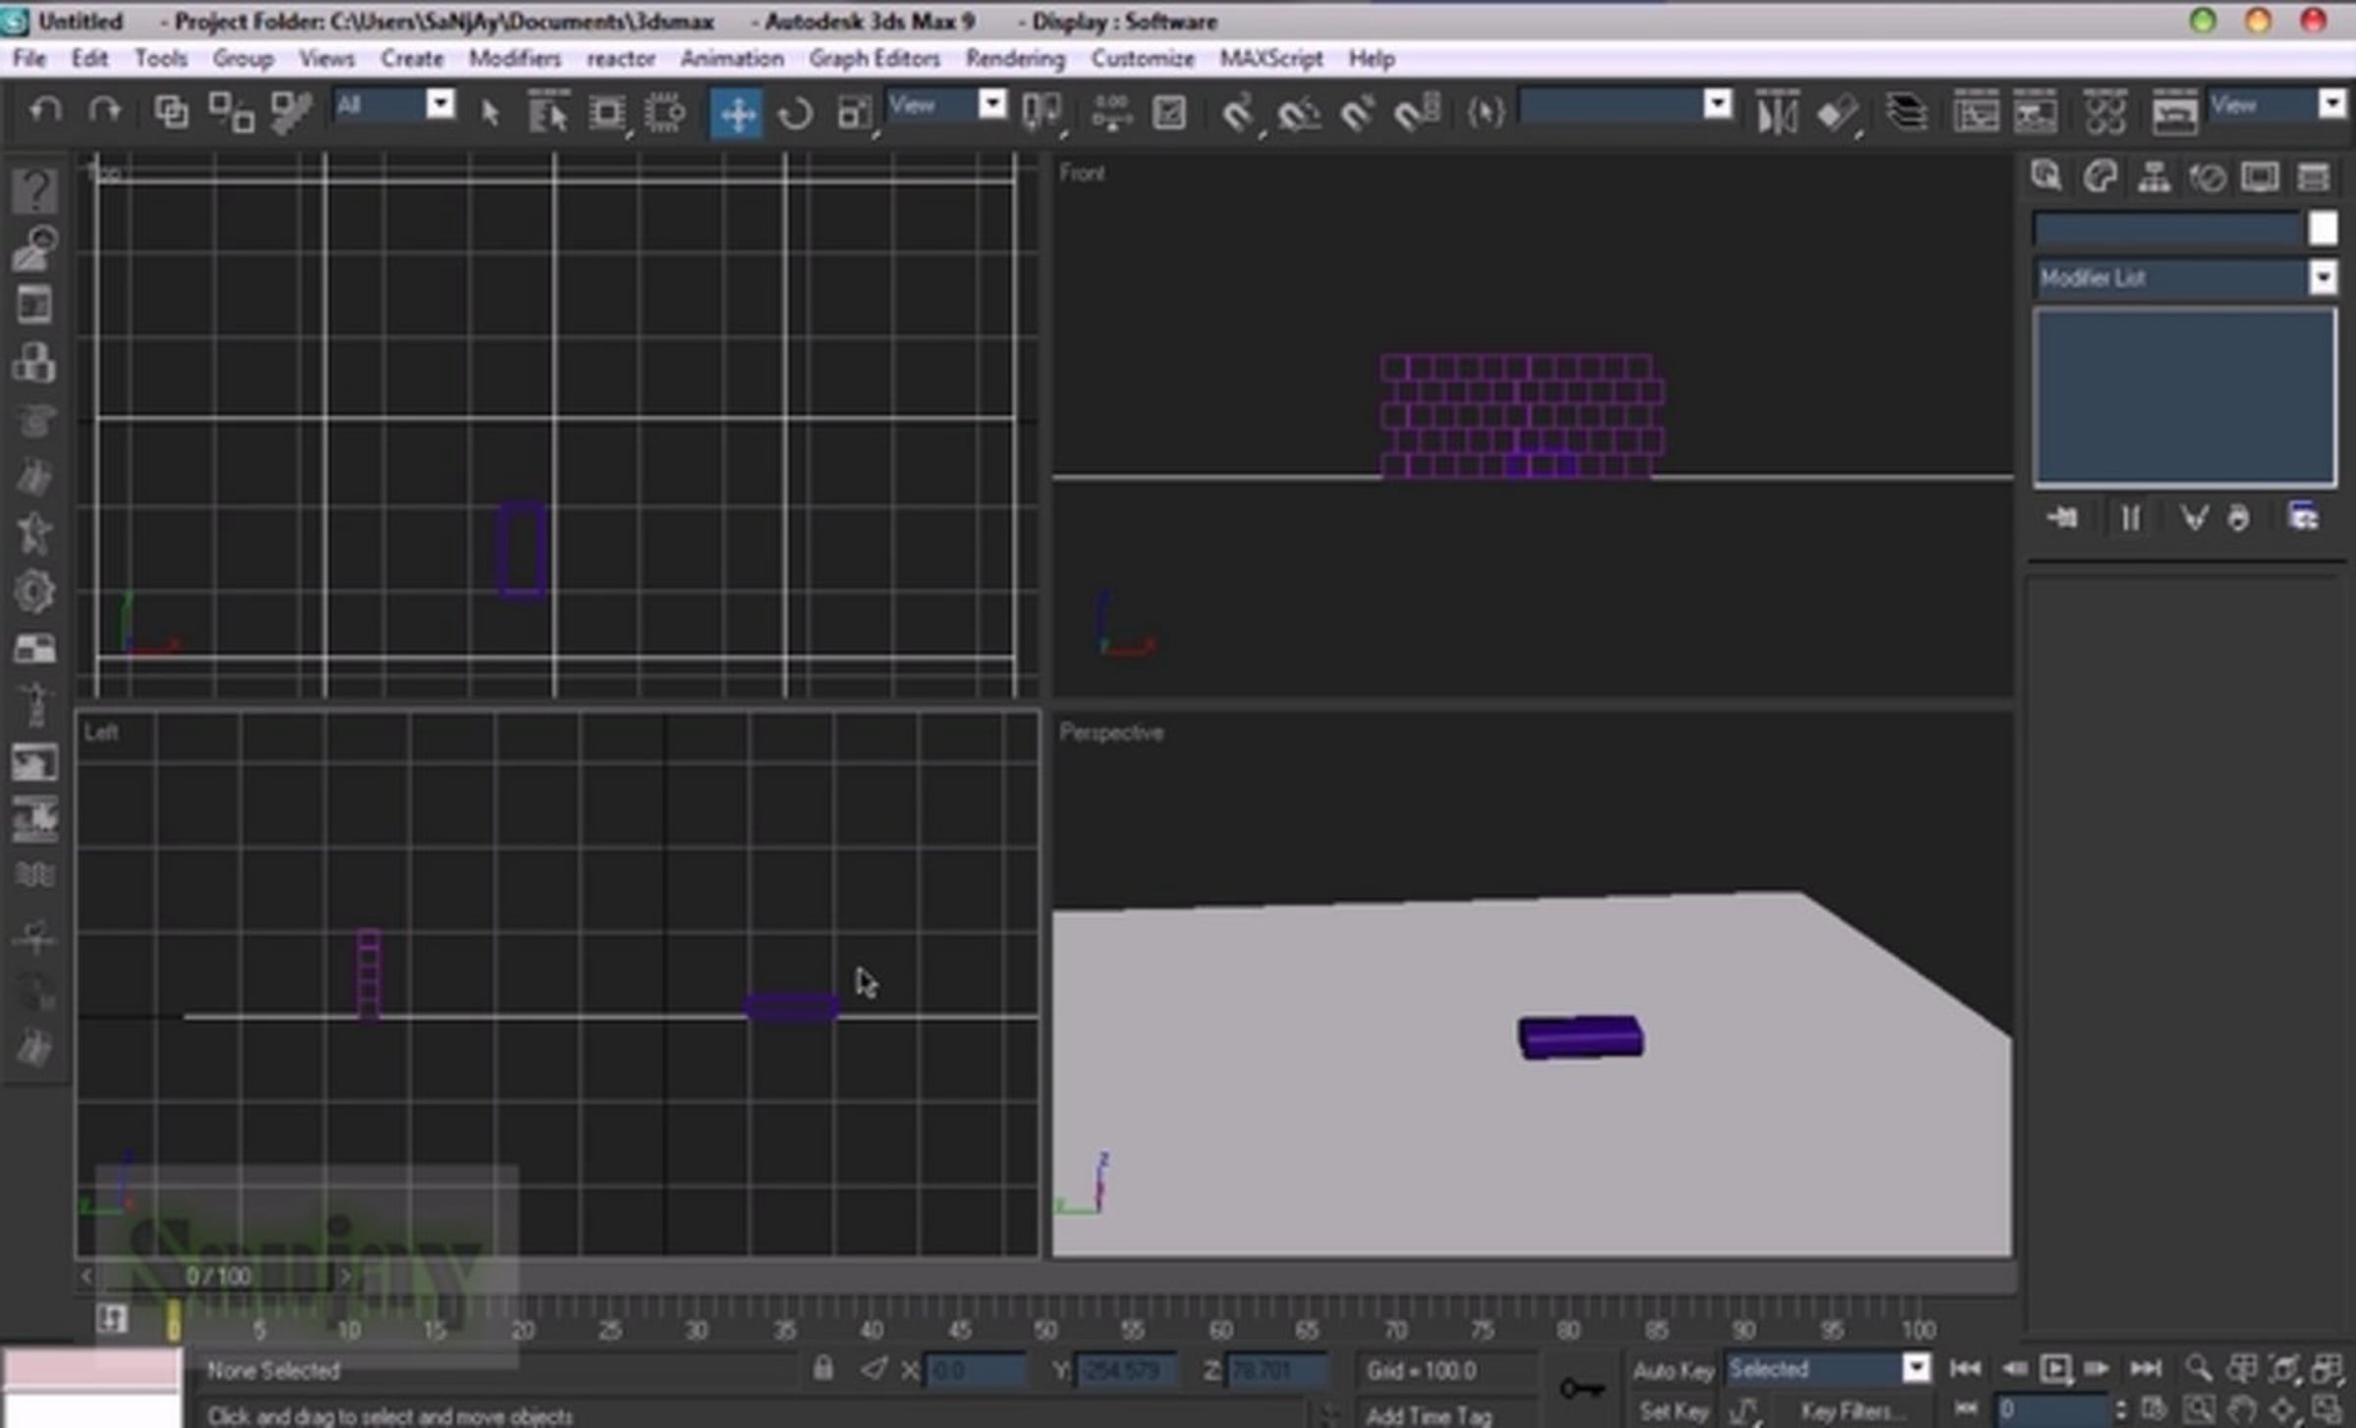Click the Redo arrow icon
The height and width of the screenshot is (1428, 2356).
[103, 111]
